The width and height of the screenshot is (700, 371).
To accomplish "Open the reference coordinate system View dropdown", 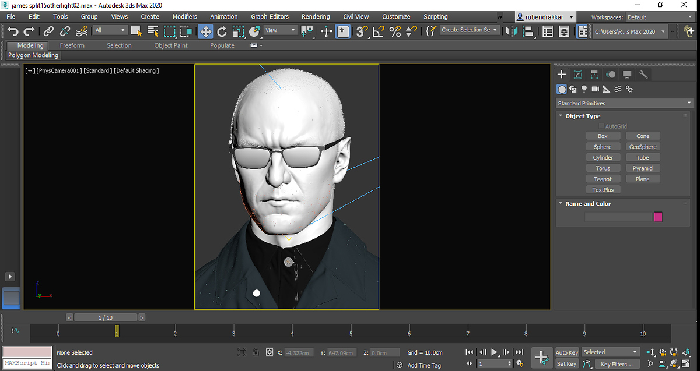I will [280, 30].
